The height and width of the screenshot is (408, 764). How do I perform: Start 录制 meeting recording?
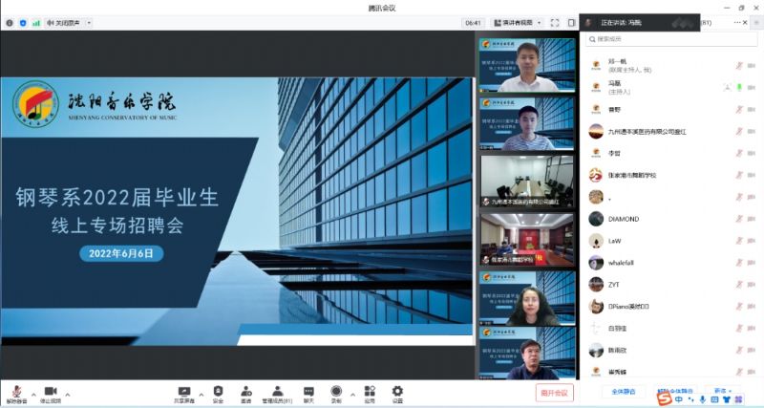[x=336, y=391]
